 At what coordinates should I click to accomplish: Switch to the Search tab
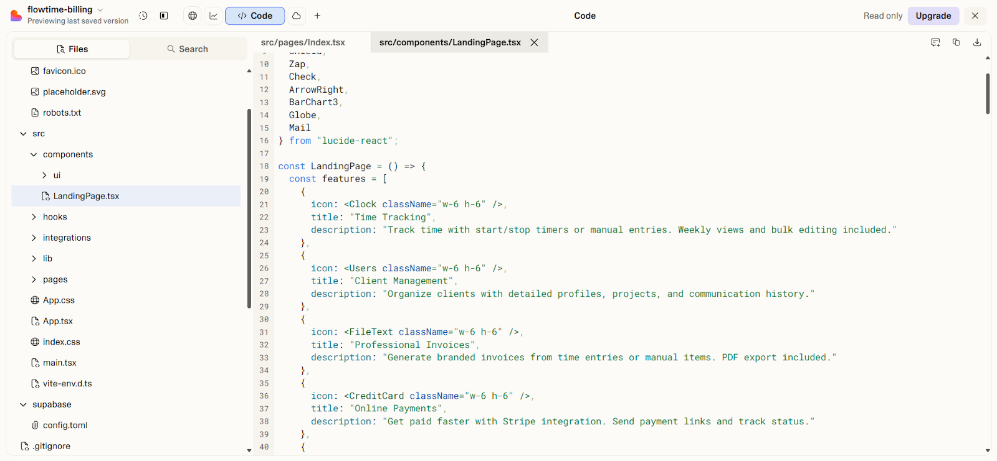[188, 49]
